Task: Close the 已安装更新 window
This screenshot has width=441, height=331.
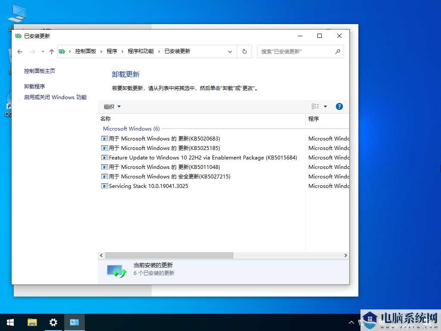Action: pyautogui.click(x=339, y=36)
